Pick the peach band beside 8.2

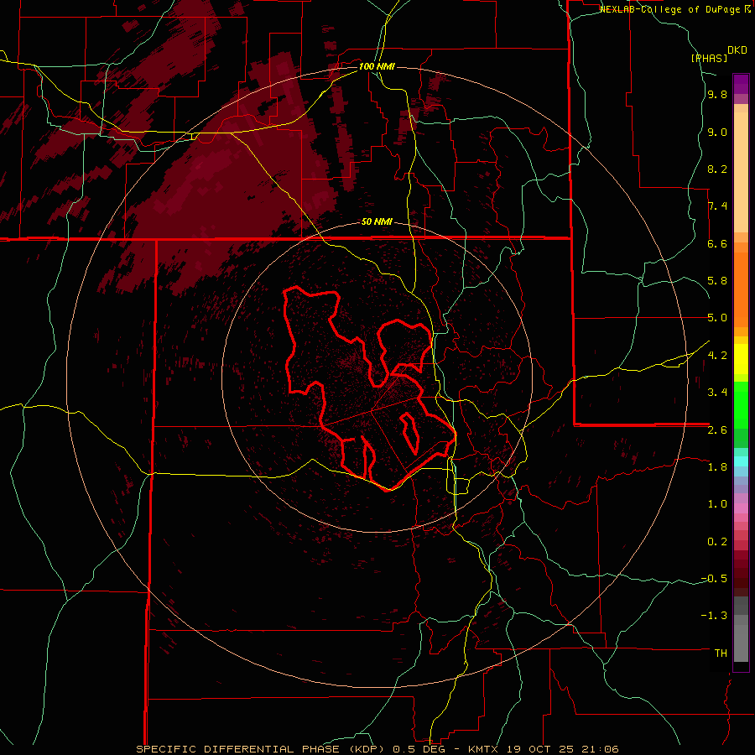(x=741, y=172)
